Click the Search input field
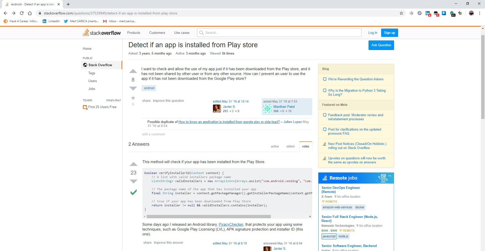 click(x=279, y=33)
